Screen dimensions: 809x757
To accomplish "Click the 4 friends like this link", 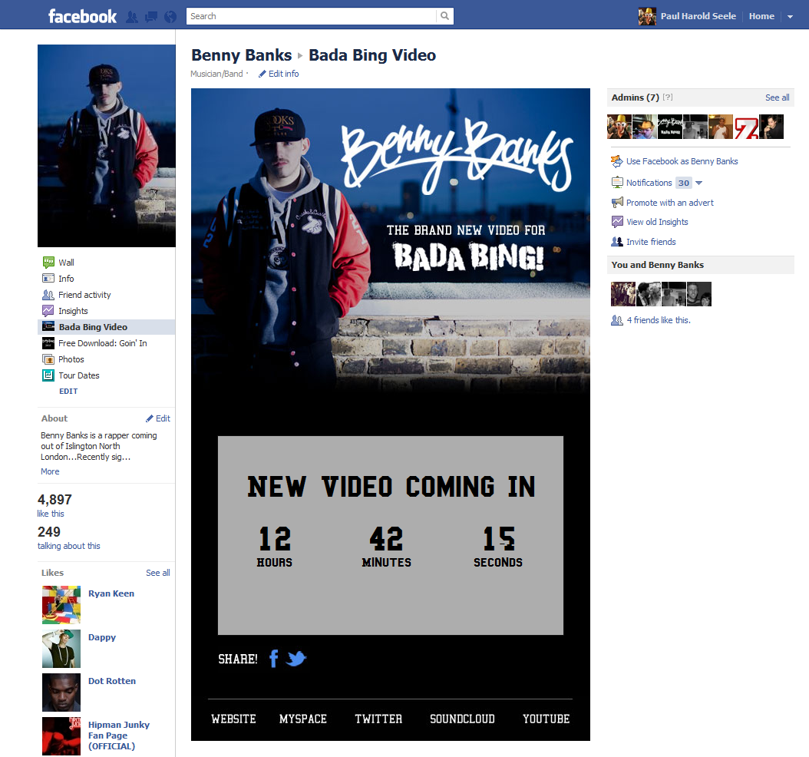I will [659, 320].
